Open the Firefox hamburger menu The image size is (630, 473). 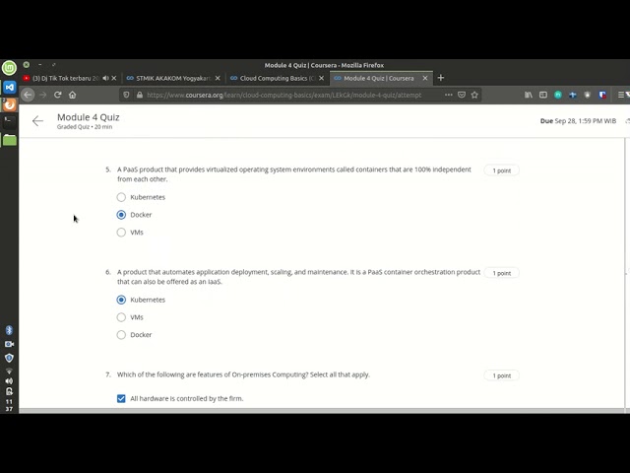click(621, 95)
